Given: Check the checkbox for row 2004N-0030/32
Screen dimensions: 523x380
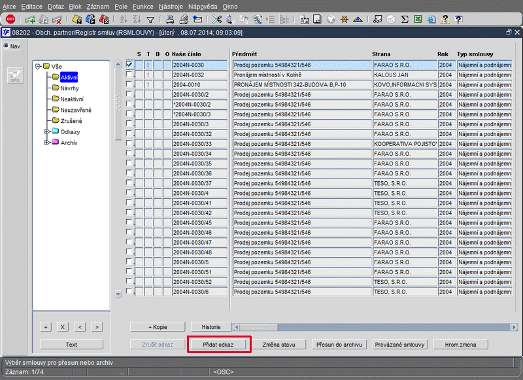Looking at the screenshot, I should (129, 133).
